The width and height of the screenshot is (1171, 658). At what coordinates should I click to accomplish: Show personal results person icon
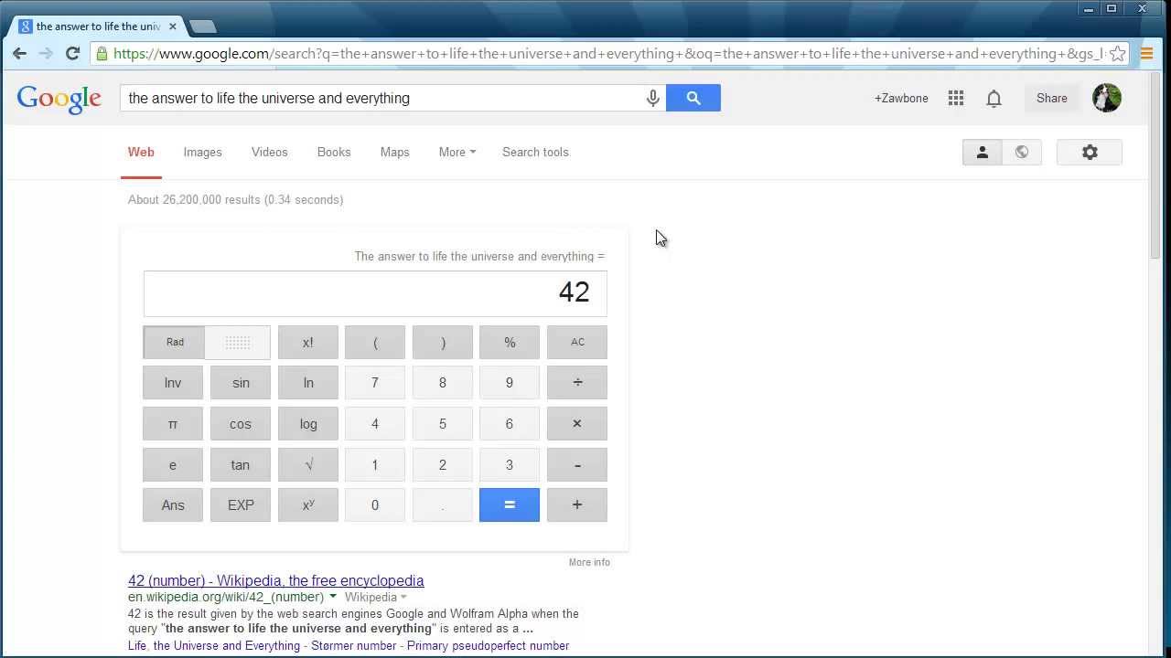coord(983,153)
